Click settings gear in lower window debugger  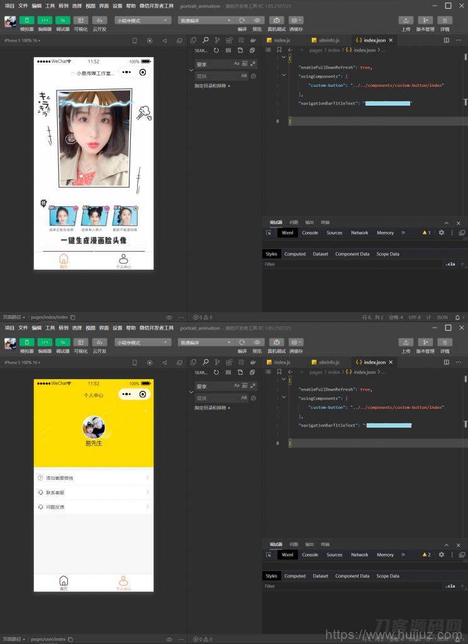[442, 555]
